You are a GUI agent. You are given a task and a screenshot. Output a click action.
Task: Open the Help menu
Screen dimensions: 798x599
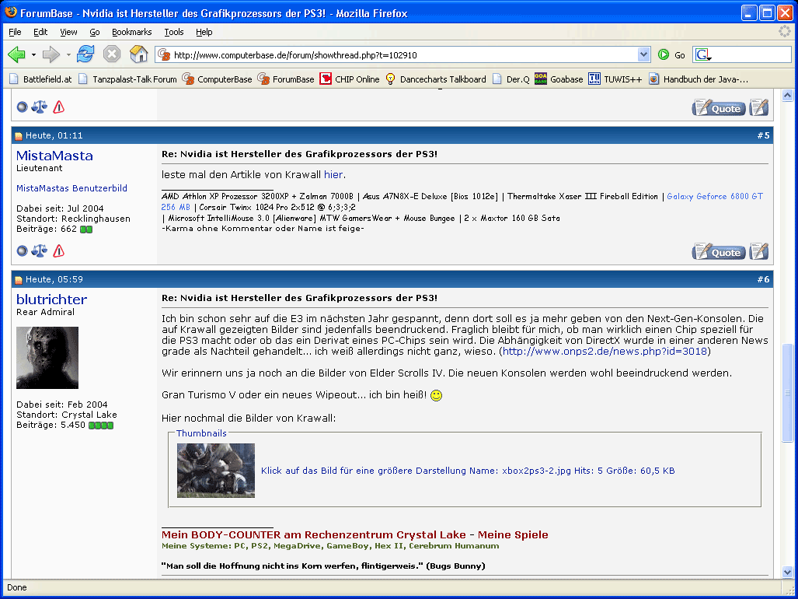204,32
